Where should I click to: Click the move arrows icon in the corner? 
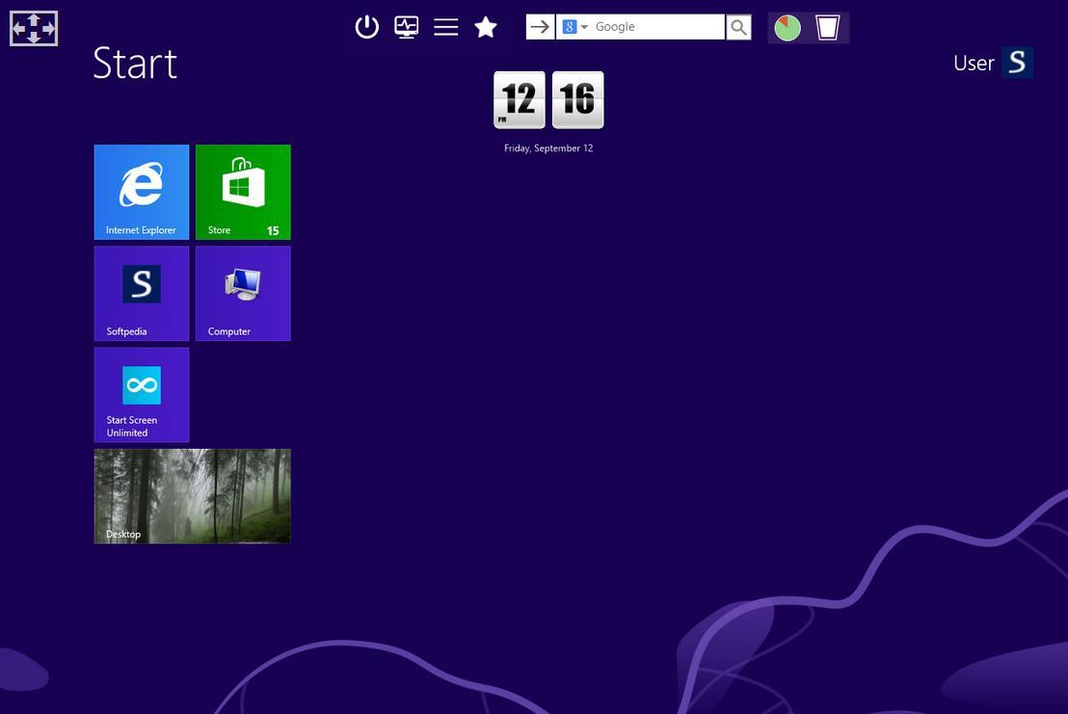[x=34, y=28]
